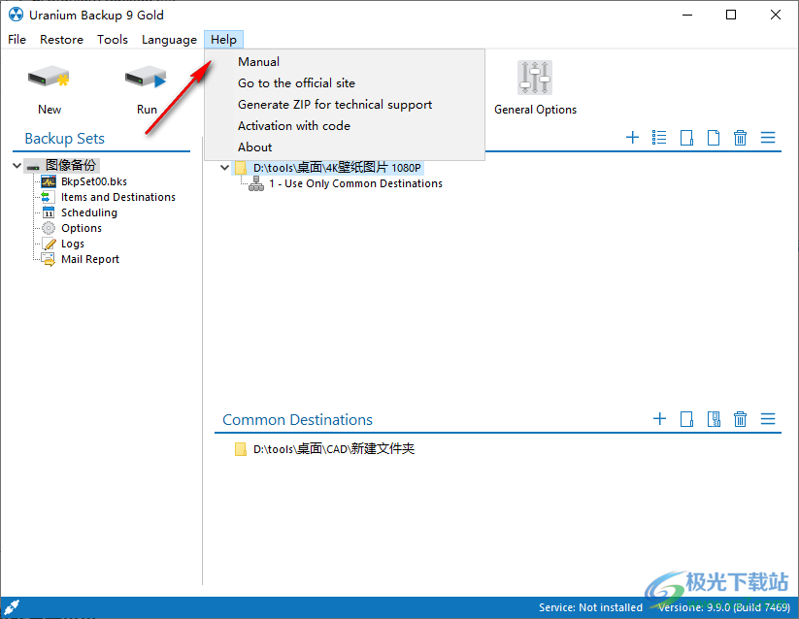Click the checklist icon above the 4K壁纸图片 item
The height and width of the screenshot is (619, 799).
tap(659, 138)
